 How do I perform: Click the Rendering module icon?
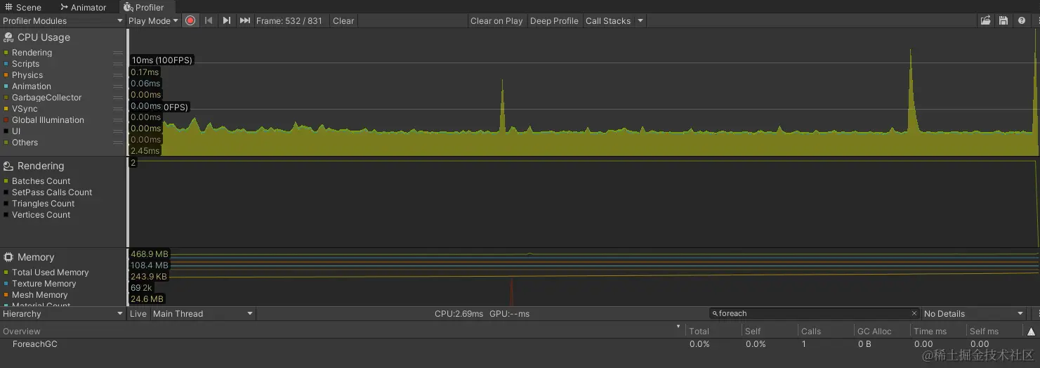pos(8,166)
